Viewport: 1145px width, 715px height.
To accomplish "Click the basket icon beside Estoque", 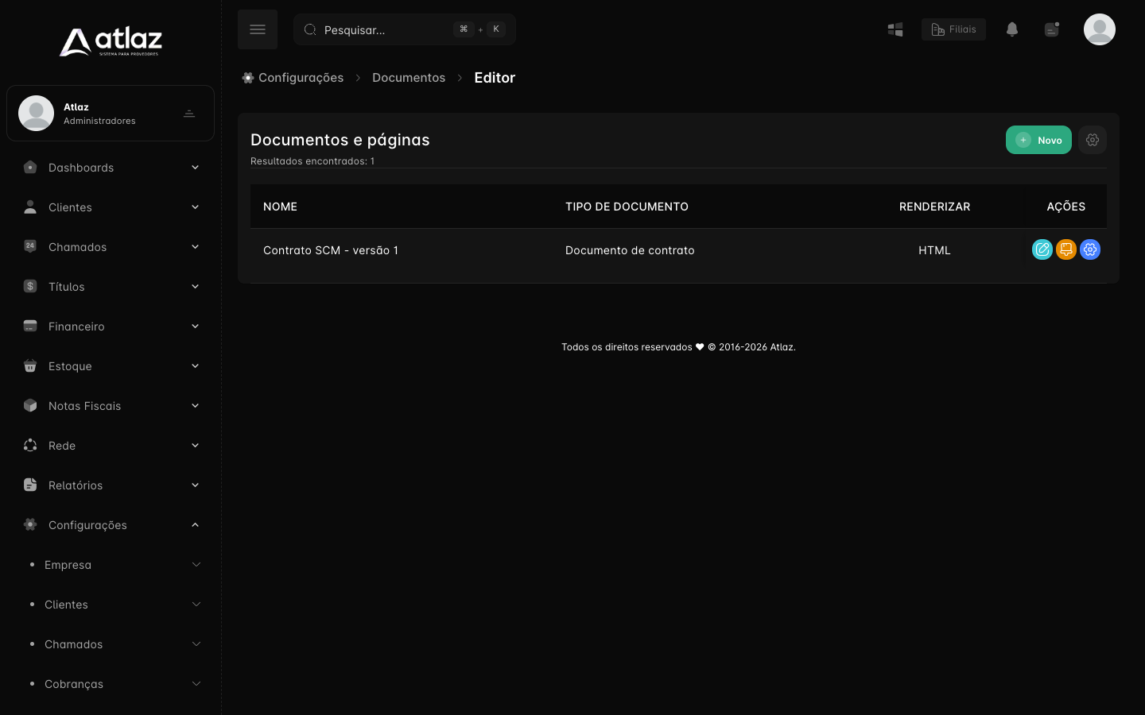I will 30,365.
